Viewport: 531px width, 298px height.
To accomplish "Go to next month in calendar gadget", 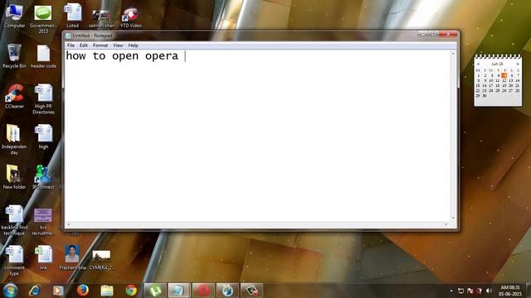I will [x=518, y=64].
